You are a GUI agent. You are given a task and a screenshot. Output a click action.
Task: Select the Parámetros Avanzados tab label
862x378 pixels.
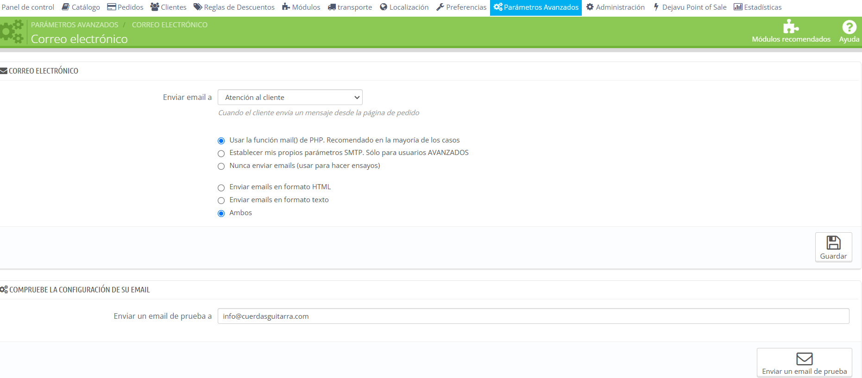(x=541, y=7)
